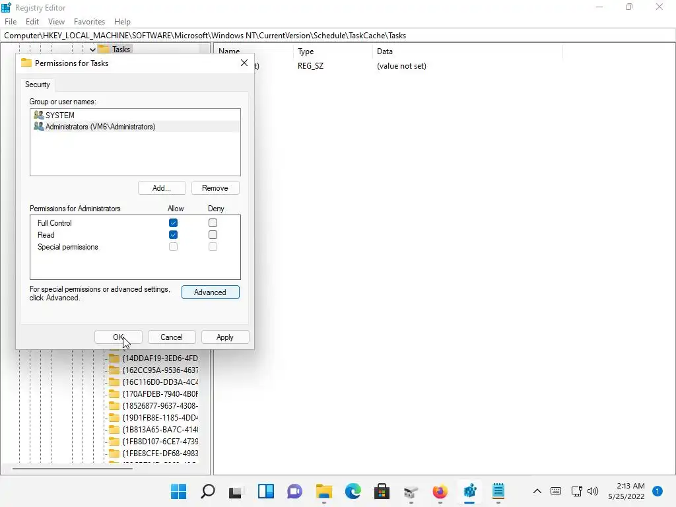
Task: Click Special permissions Allow checkbox
Action: coord(174,247)
